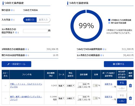Click the 申込設定日 column header
The image size is (135, 106).
click(70, 75)
